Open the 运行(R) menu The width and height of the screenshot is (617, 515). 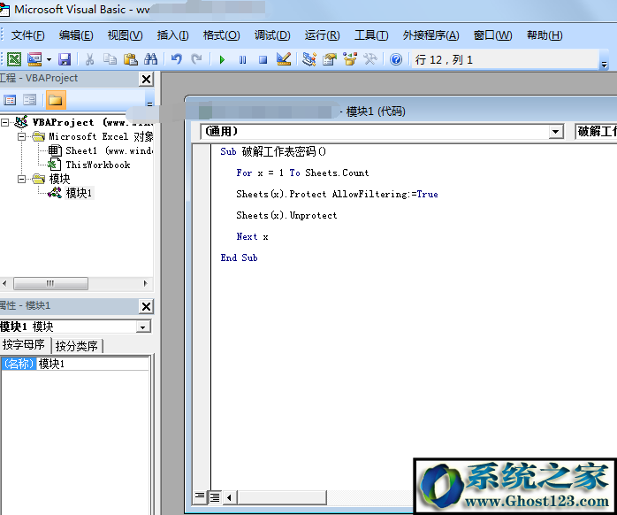pyautogui.click(x=322, y=35)
